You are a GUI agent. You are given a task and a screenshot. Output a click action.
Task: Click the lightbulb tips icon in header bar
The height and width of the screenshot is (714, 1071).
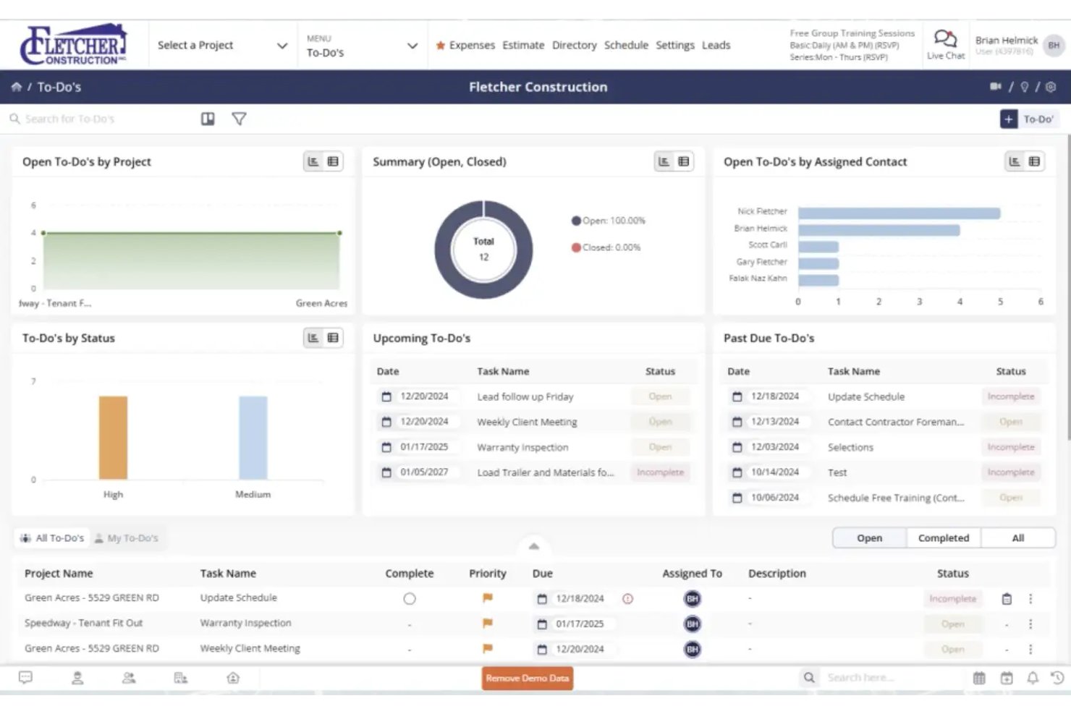tap(1024, 87)
